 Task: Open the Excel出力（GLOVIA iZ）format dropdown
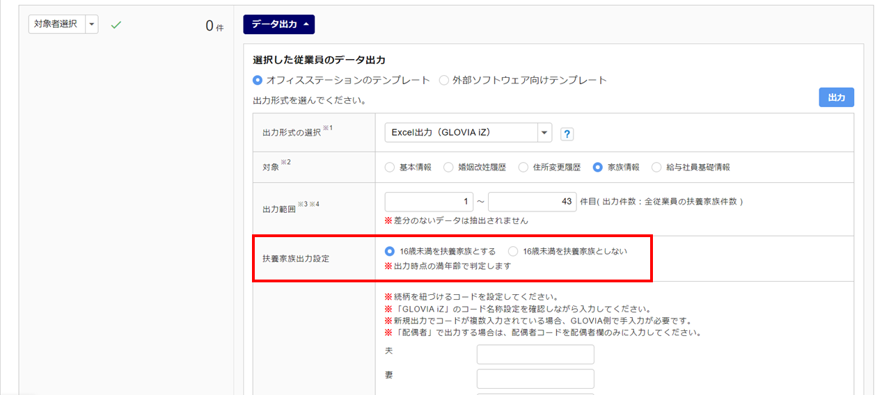[468, 133]
